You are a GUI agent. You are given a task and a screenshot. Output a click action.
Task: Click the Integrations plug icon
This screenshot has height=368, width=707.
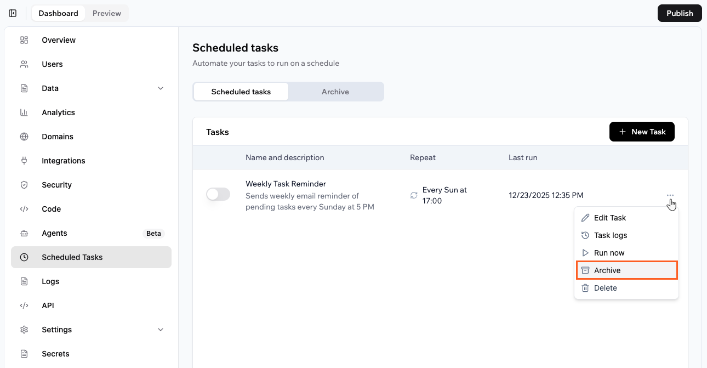coord(24,160)
